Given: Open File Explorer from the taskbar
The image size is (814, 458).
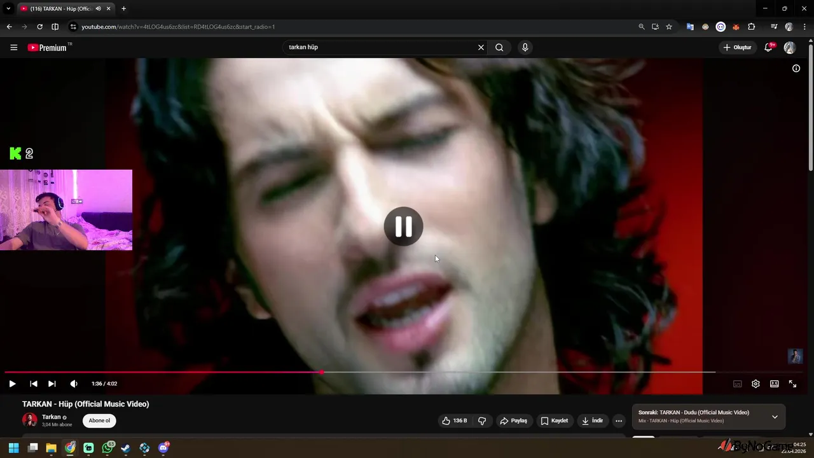Looking at the screenshot, I should click(x=52, y=448).
